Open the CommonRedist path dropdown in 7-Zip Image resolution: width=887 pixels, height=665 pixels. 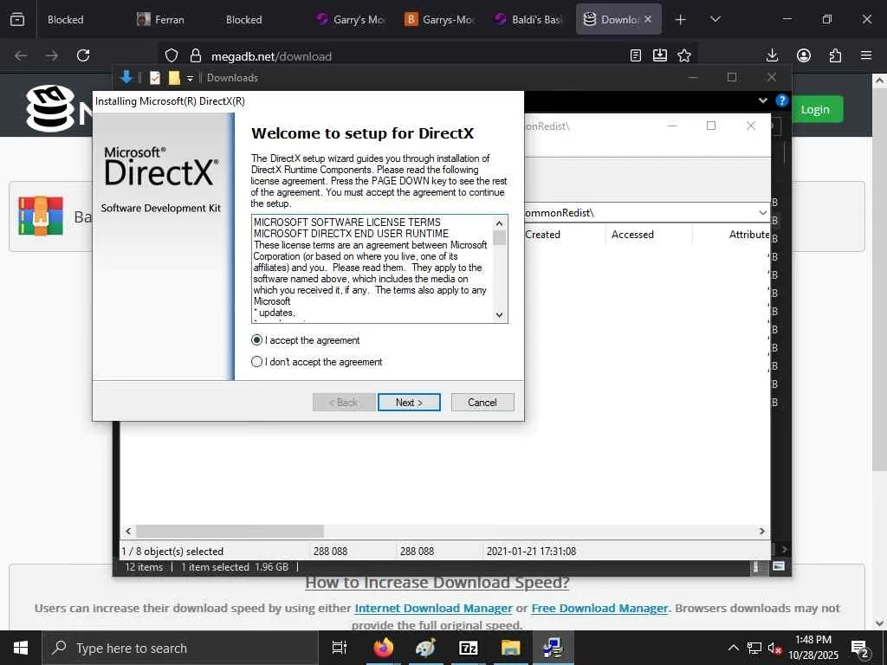pos(762,213)
